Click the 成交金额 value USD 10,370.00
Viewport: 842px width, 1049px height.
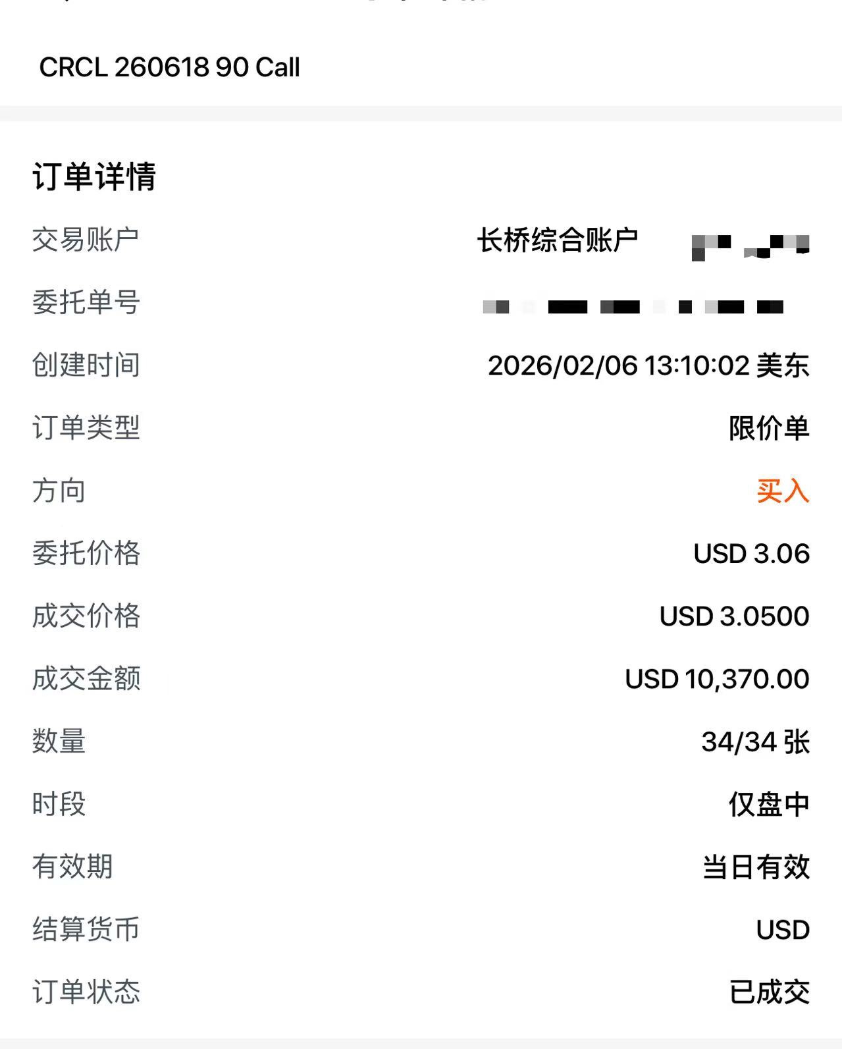pos(716,679)
